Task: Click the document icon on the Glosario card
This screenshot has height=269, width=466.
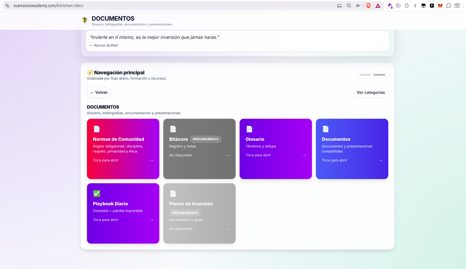Action: pyautogui.click(x=249, y=129)
